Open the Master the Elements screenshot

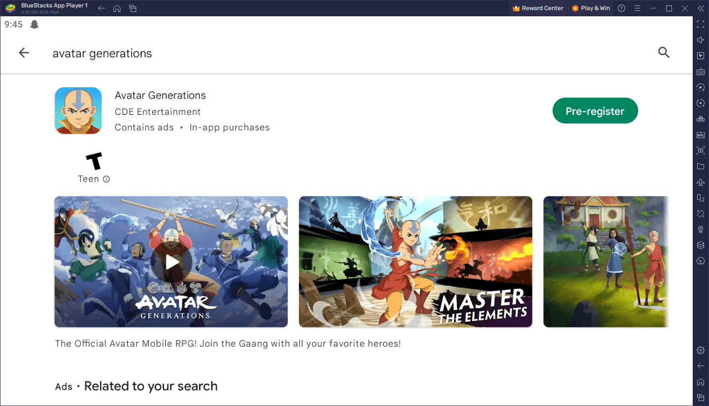415,262
